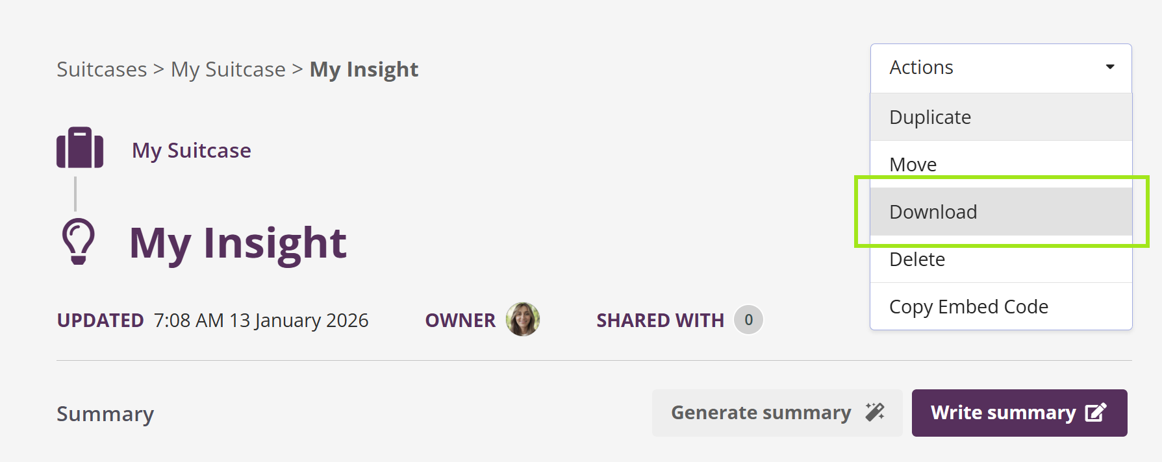The height and width of the screenshot is (462, 1162).
Task: Choose Move in the Actions menu
Action: point(913,165)
